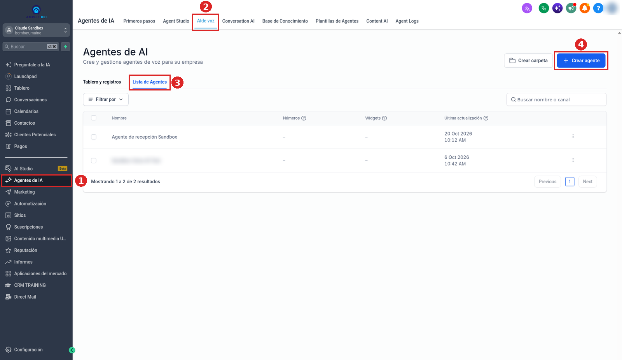Toggle the select-all checkbox in table header

click(x=94, y=118)
